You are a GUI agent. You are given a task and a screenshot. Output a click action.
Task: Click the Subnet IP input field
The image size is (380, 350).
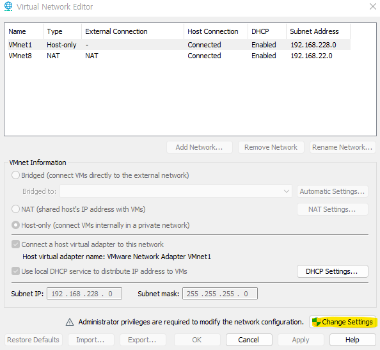coord(84,294)
